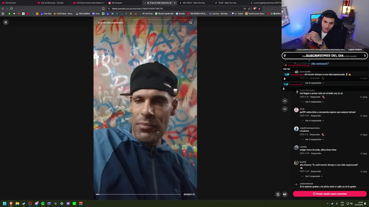Open the clock showing 22:59
Viewport: 369px width, 207px height.
click(x=359, y=204)
